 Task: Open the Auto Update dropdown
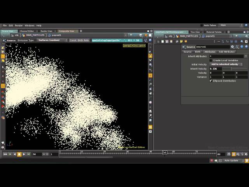[234, 161]
